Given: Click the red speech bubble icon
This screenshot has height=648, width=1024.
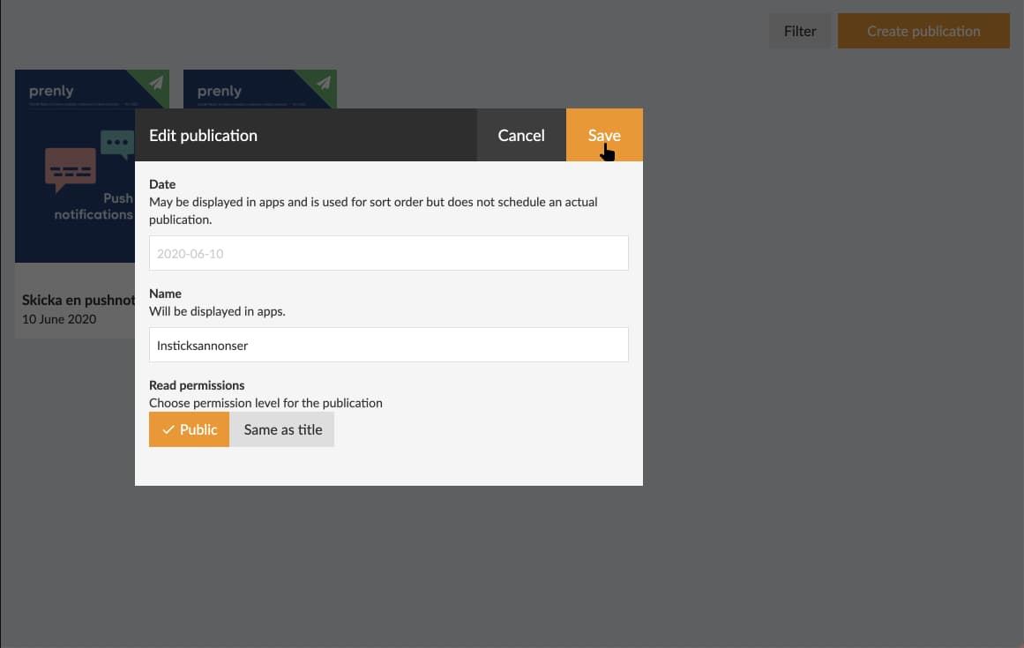Looking at the screenshot, I should tap(70, 168).
